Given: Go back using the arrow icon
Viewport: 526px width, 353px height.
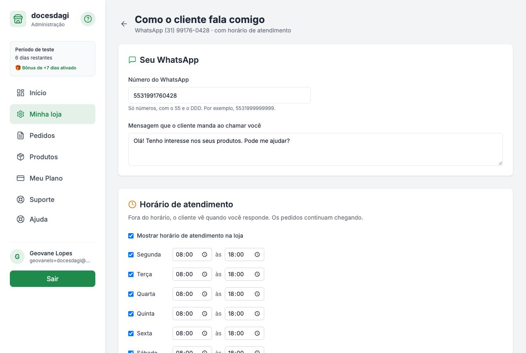Looking at the screenshot, I should [124, 24].
